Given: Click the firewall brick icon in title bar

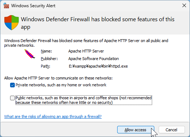Looking at the screenshot, I should click(x=6, y=5).
